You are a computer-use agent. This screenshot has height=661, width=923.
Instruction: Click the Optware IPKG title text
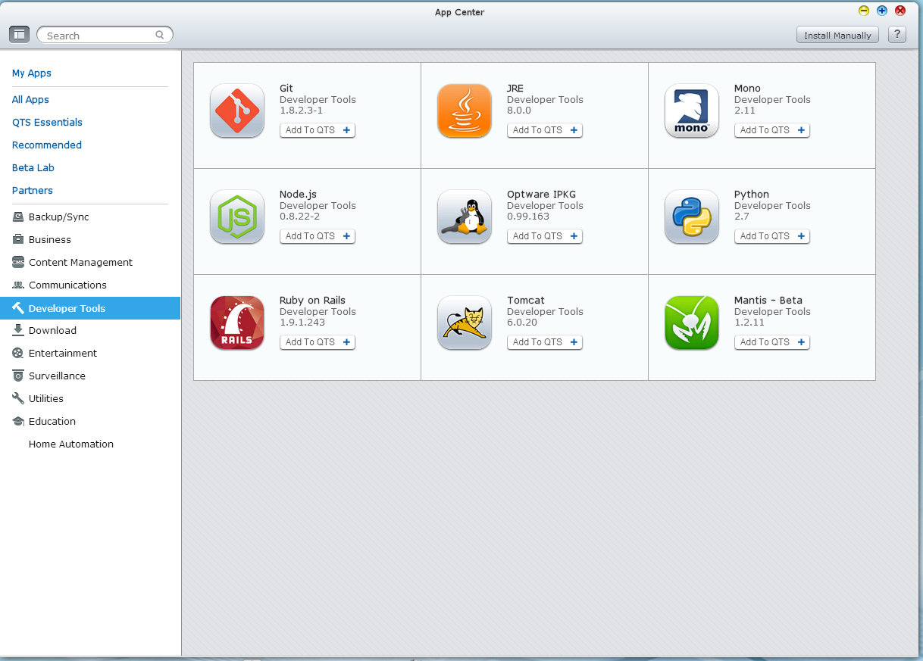pyautogui.click(x=541, y=194)
